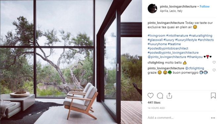
Task: Open comments via speech bubble icon
Action: 160,95
